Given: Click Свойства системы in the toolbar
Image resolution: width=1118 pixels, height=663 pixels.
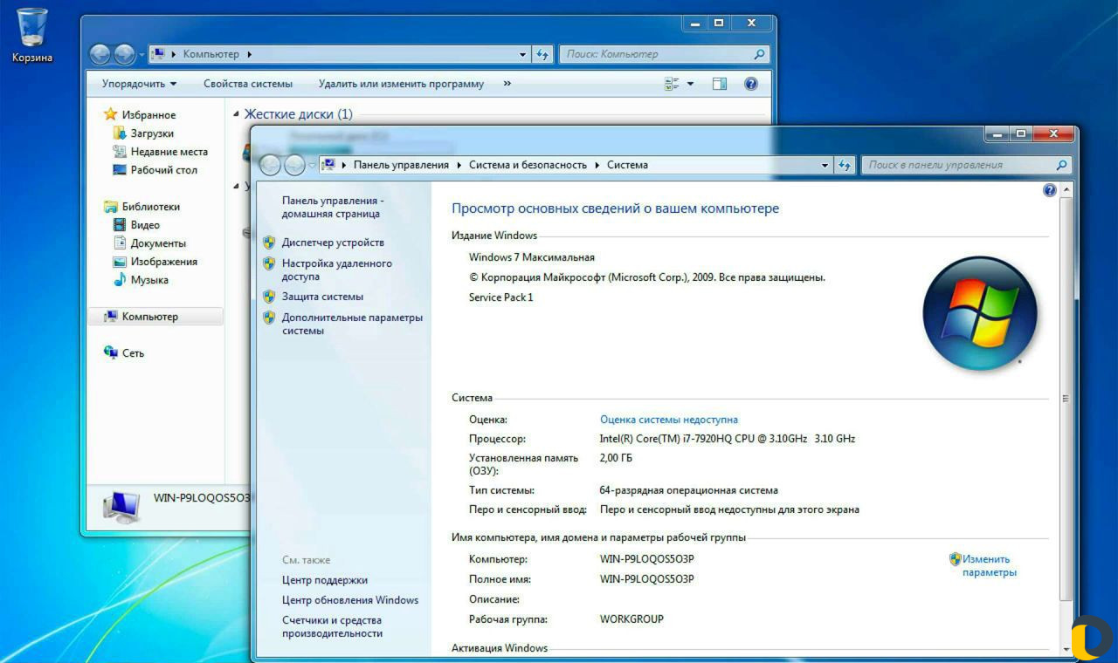Looking at the screenshot, I should tap(248, 84).
